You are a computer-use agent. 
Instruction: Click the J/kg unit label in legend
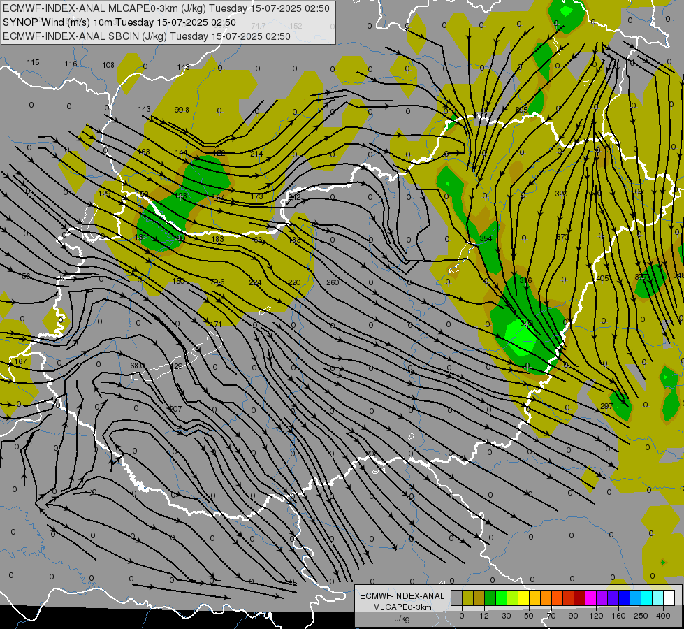tap(402, 618)
